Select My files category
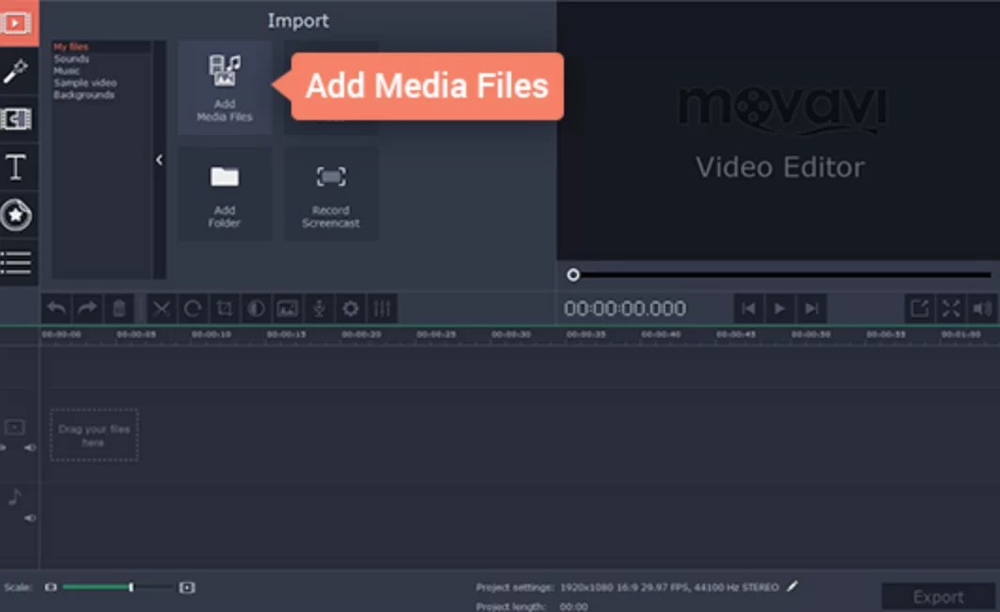 click(70, 47)
